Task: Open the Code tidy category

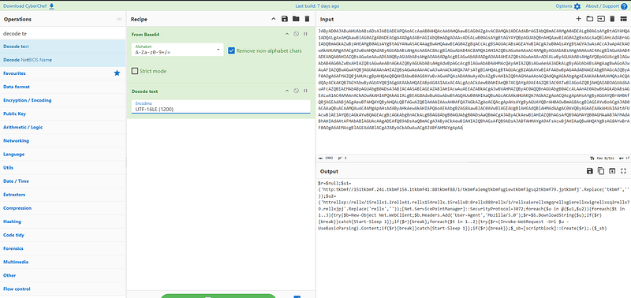Action: coord(62,235)
